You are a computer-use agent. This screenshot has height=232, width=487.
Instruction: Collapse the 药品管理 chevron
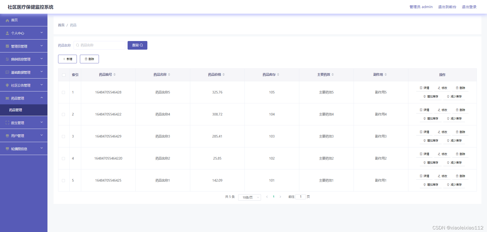[x=42, y=98]
